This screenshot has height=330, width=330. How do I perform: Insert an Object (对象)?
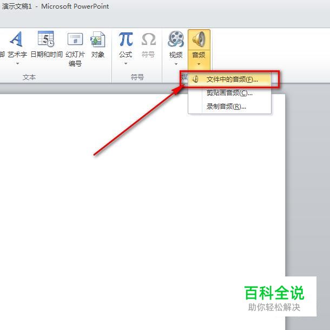[98, 45]
